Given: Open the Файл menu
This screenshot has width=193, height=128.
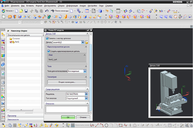Looking at the screenshot, I should 7,6.
